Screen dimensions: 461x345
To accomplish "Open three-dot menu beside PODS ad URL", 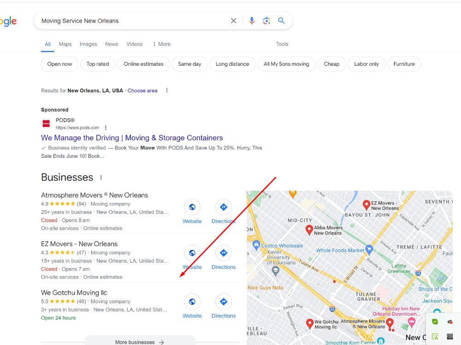I will [106, 127].
